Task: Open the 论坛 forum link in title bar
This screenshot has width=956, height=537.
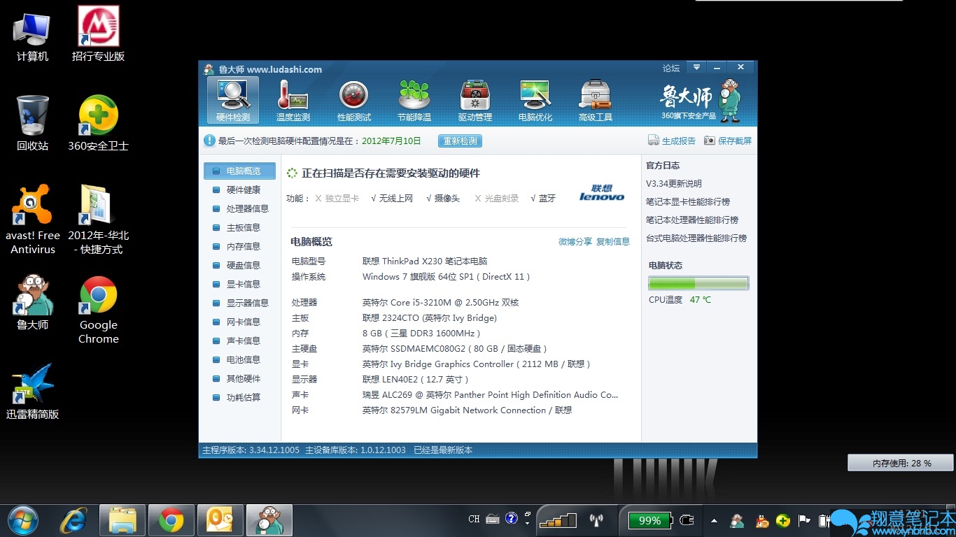Action: 671,68
